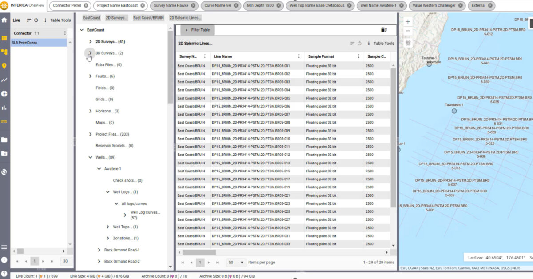Select the East Coast/BRUIN breadcrumb tab
The image size is (533, 279).
pos(149,18)
